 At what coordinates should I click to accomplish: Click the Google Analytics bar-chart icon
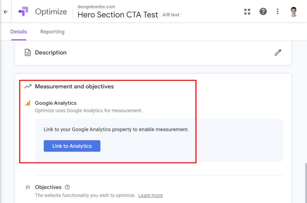28,103
